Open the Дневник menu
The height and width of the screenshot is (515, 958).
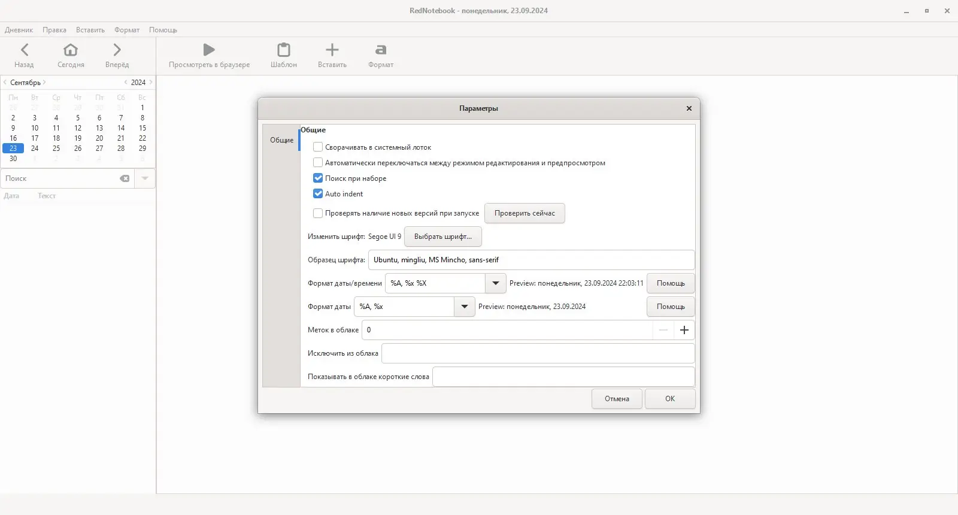click(19, 30)
